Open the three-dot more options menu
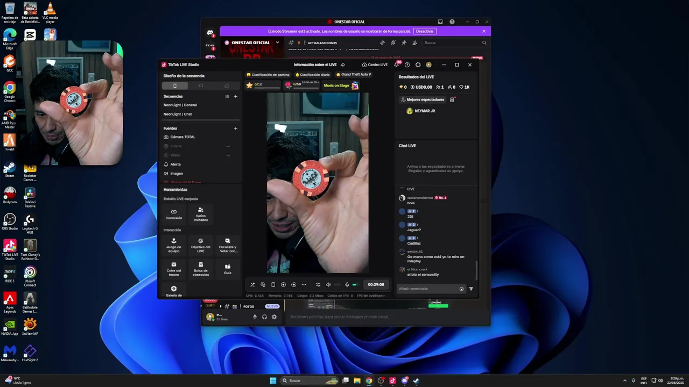Image resolution: width=689 pixels, height=387 pixels. coord(304,284)
